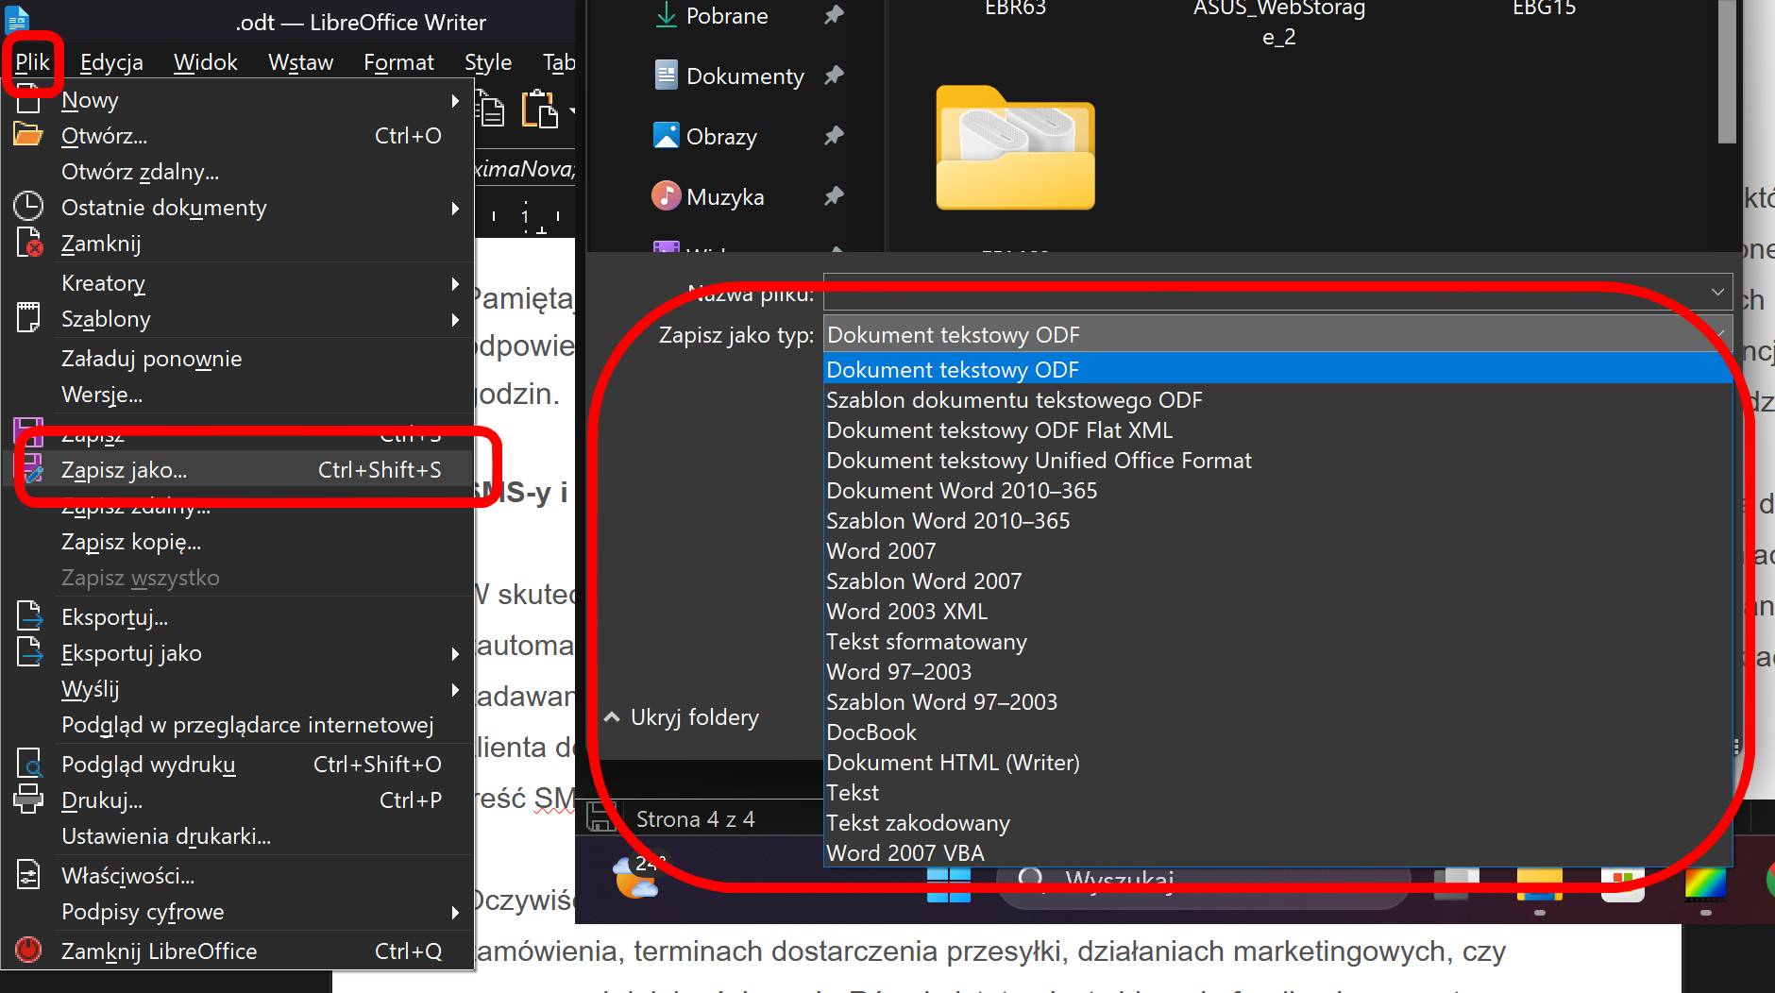Open Pobrane in the dialog sidebar
This screenshot has height=993, width=1775.
727,15
